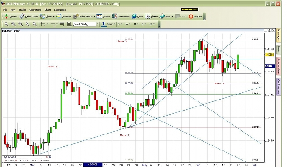Restore the inner EUR USD chart window
Viewport: 287px width, 167px height.
click(270, 31)
